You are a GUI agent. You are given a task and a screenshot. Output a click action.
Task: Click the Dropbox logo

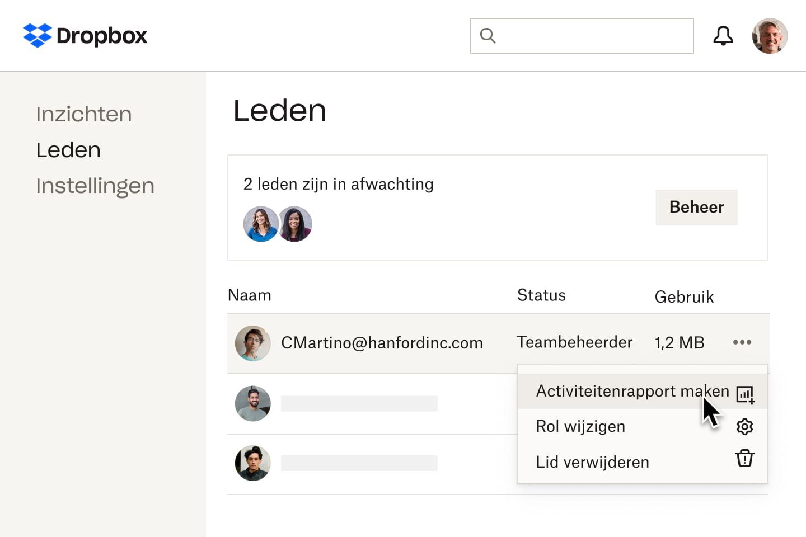pos(85,36)
